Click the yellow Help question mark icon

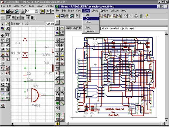pyautogui.click(x=147, y=16)
